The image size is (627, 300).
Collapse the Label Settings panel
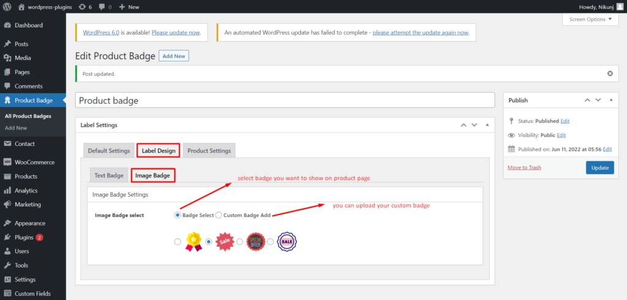tap(487, 125)
